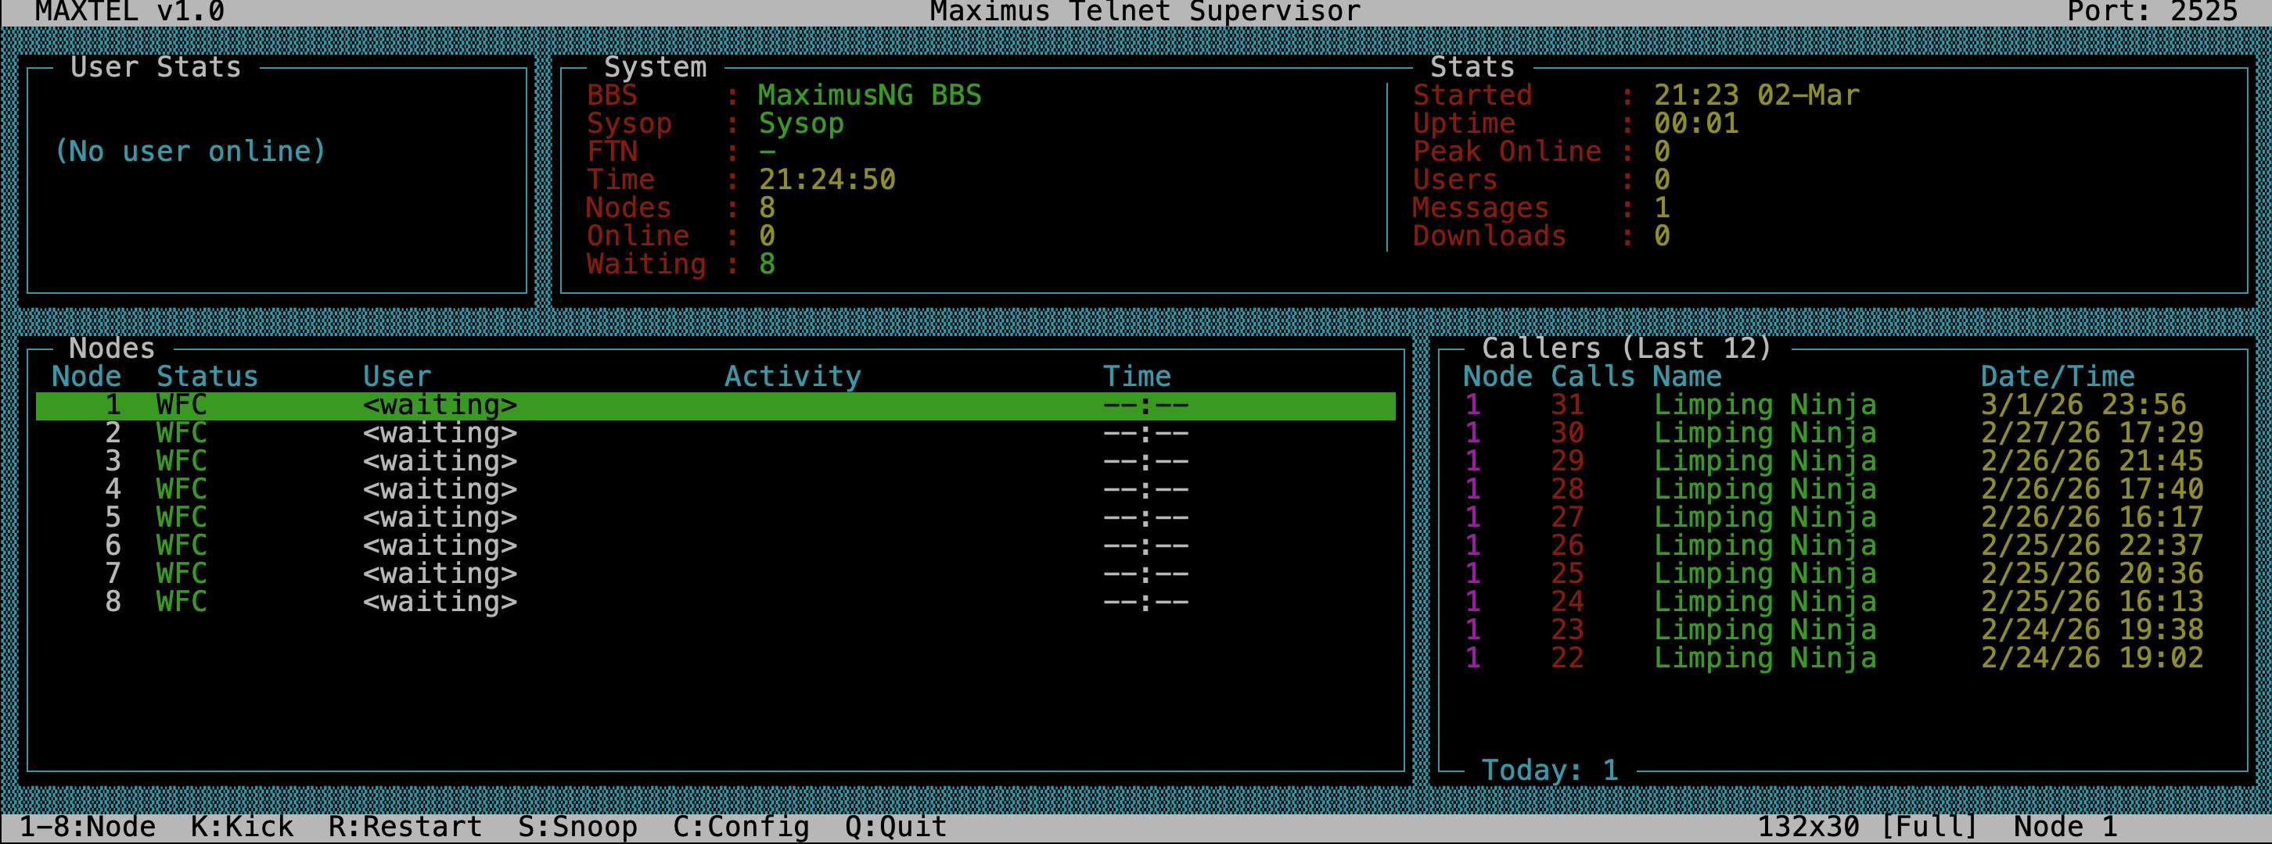Image resolution: width=2272 pixels, height=844 pixels.
Task: Click the system Time value 21:24:50
Action: click(x=827, y=180)
